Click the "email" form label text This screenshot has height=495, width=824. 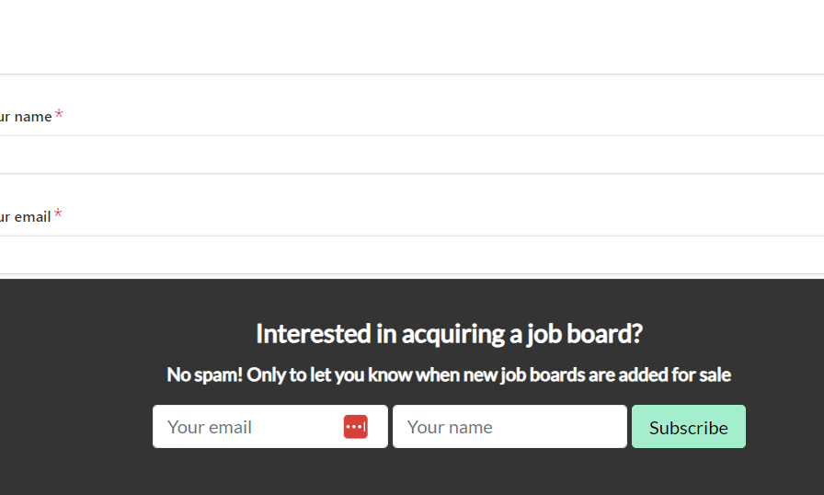pos(32,217)
